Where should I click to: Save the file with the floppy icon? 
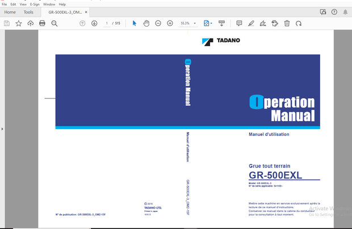(x=7, y=23)
